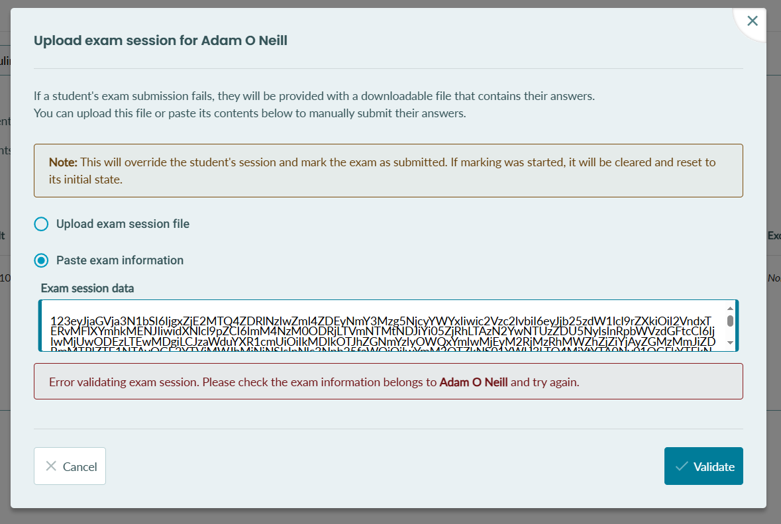Click the bold "Note:" text

(x=63, y=162)
